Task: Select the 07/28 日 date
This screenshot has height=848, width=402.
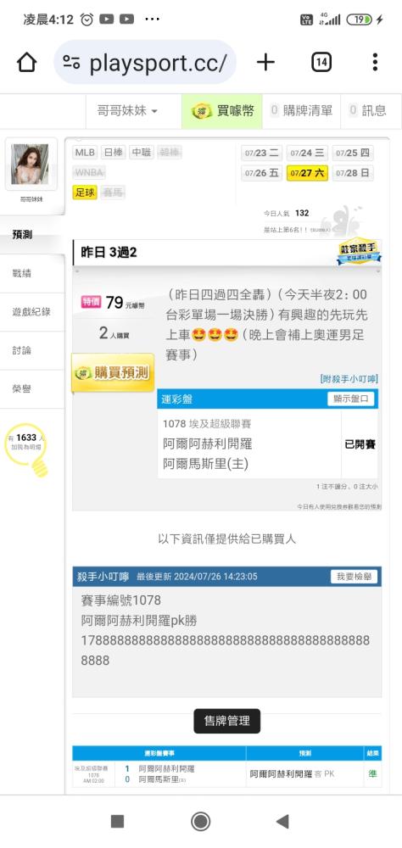Action: [x=353, y=174]
